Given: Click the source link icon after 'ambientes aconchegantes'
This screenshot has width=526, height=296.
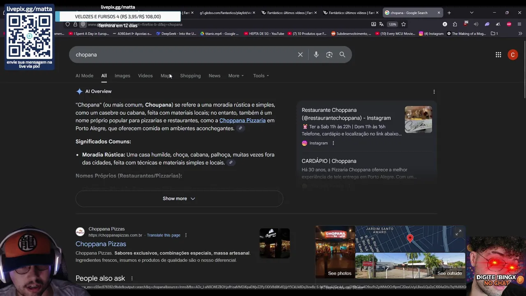Looking at the screenshot, I should click(x=240, y=128).
